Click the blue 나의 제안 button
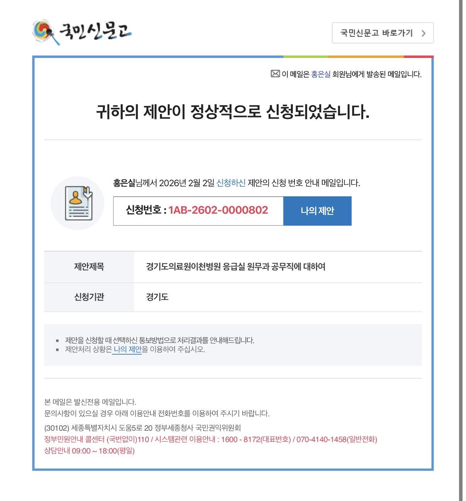 pyautogui.click(x=317, y=211)
